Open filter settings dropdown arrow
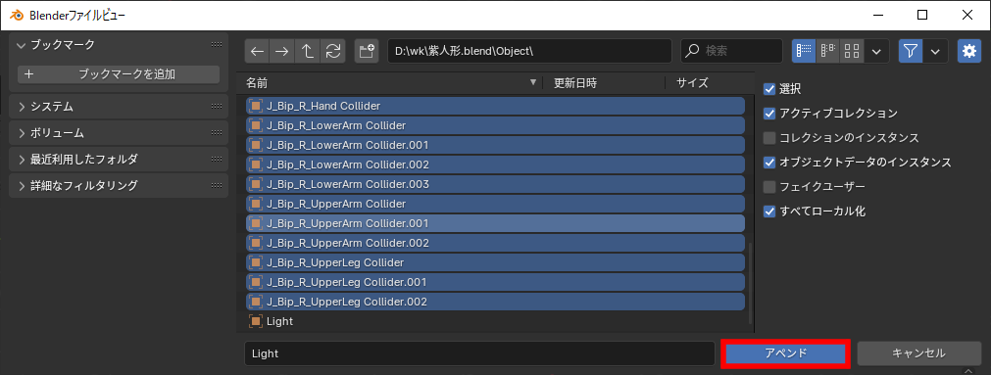The image size is (991, 375). pos(935,52)
